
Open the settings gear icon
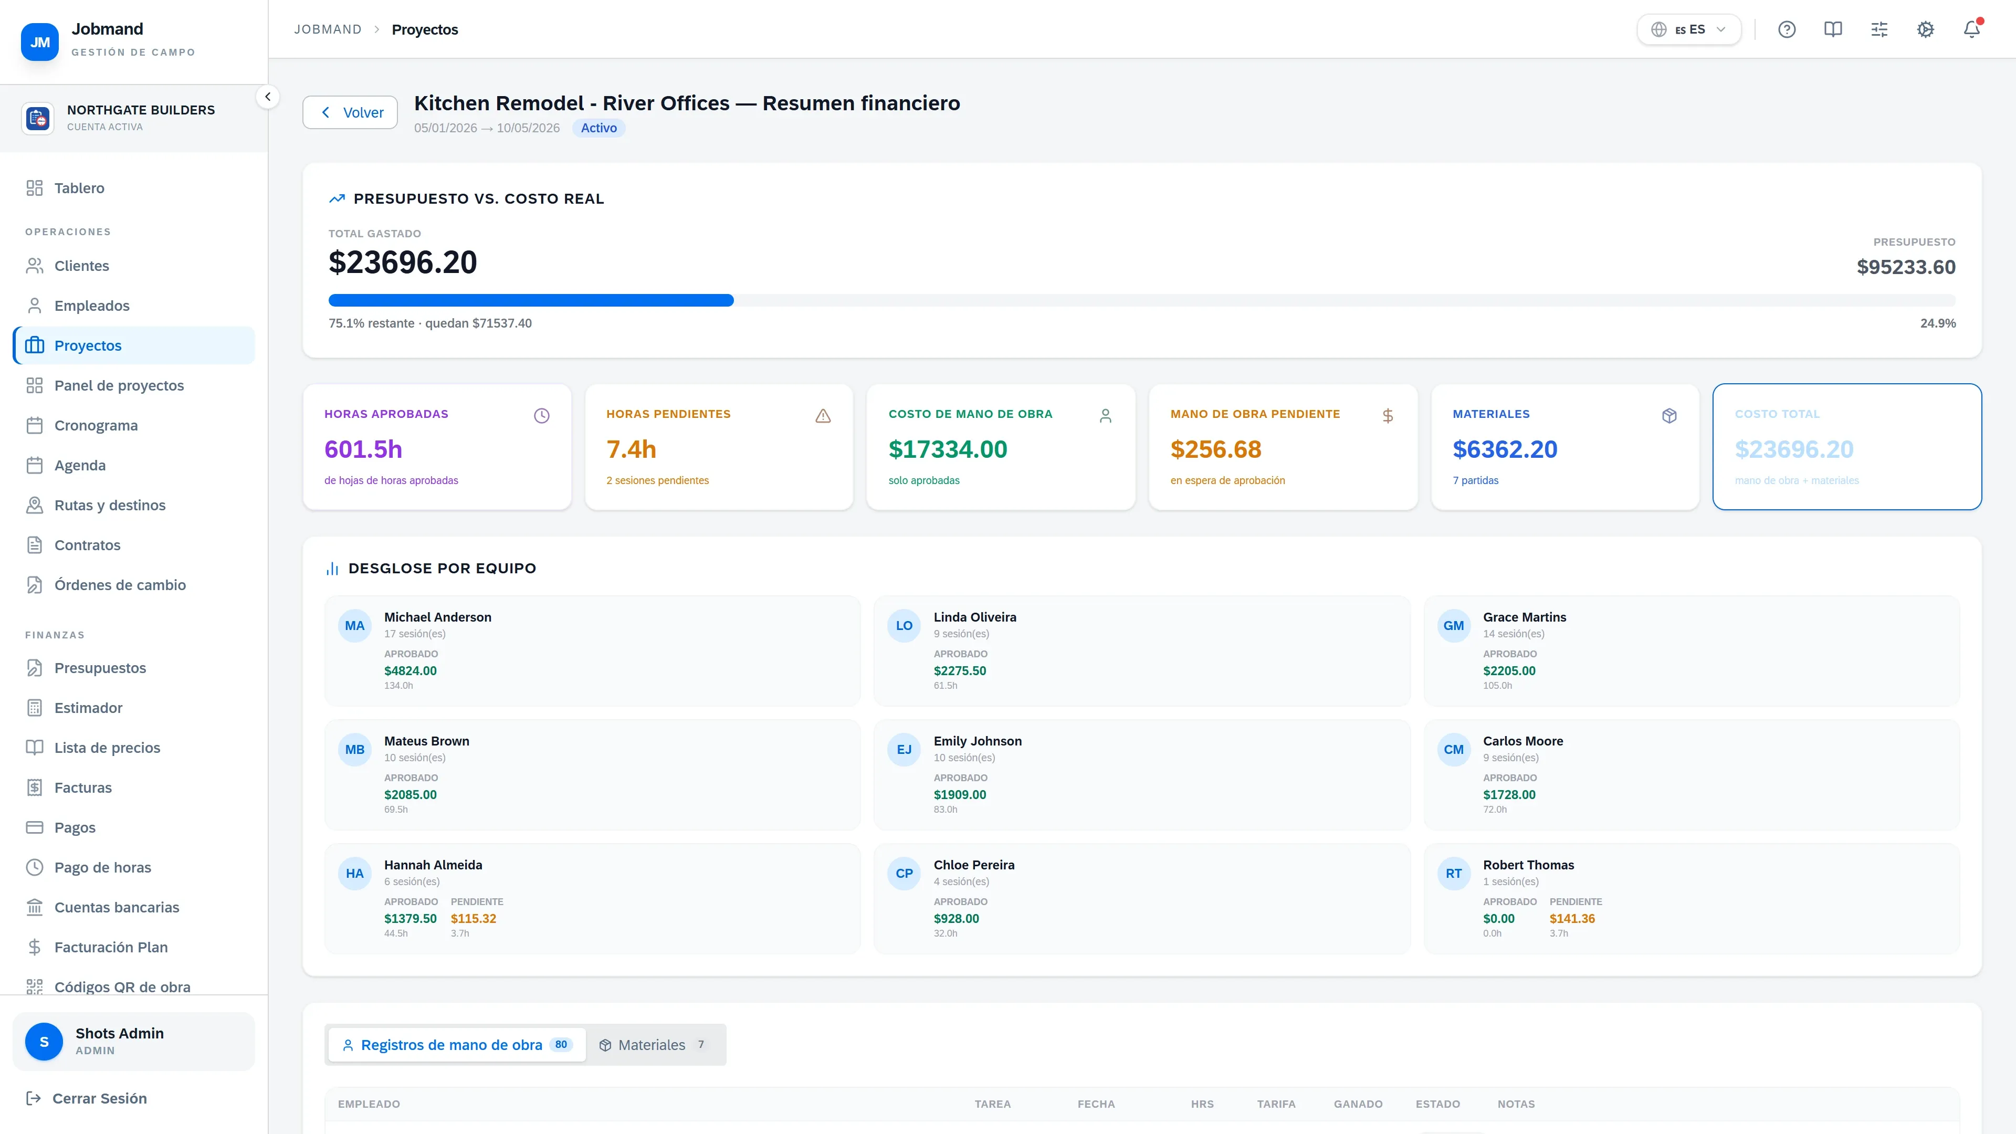(x=1925, y=30)
